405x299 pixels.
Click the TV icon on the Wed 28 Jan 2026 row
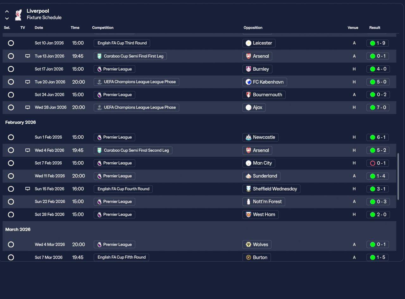tap(28, 107)
